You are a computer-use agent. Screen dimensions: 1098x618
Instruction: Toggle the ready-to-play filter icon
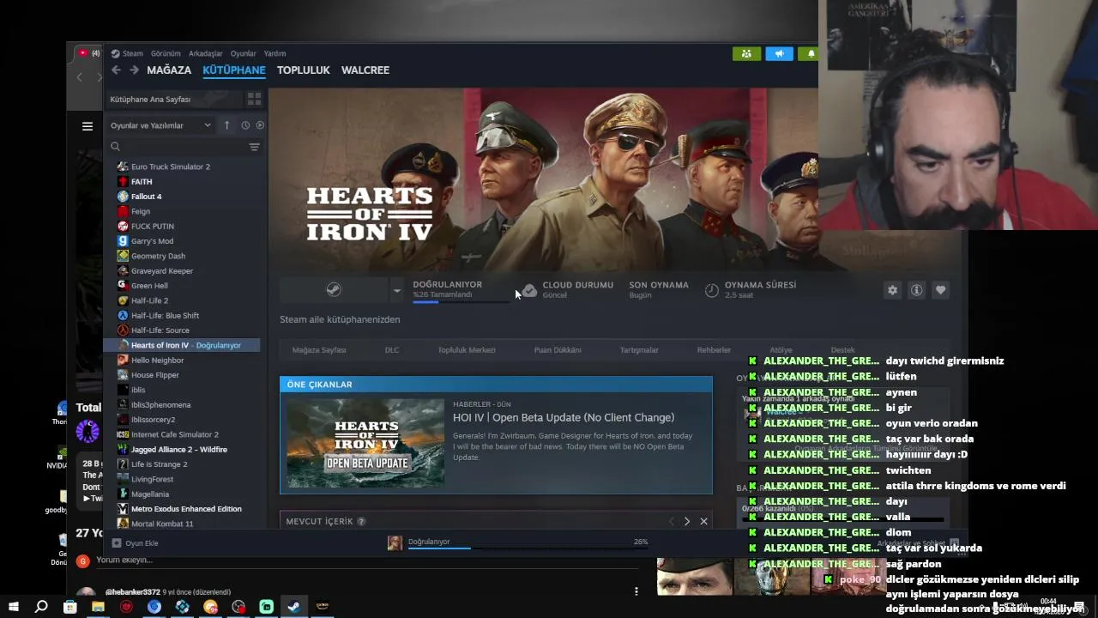click(260, 125)
